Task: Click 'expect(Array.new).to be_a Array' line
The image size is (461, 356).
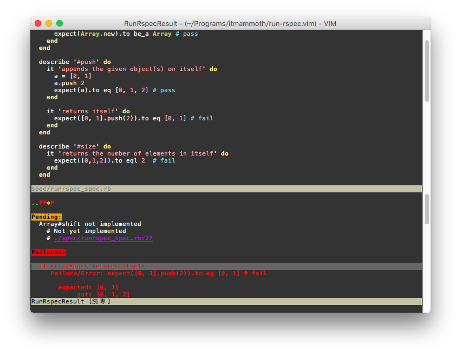Action: [126, 34]
